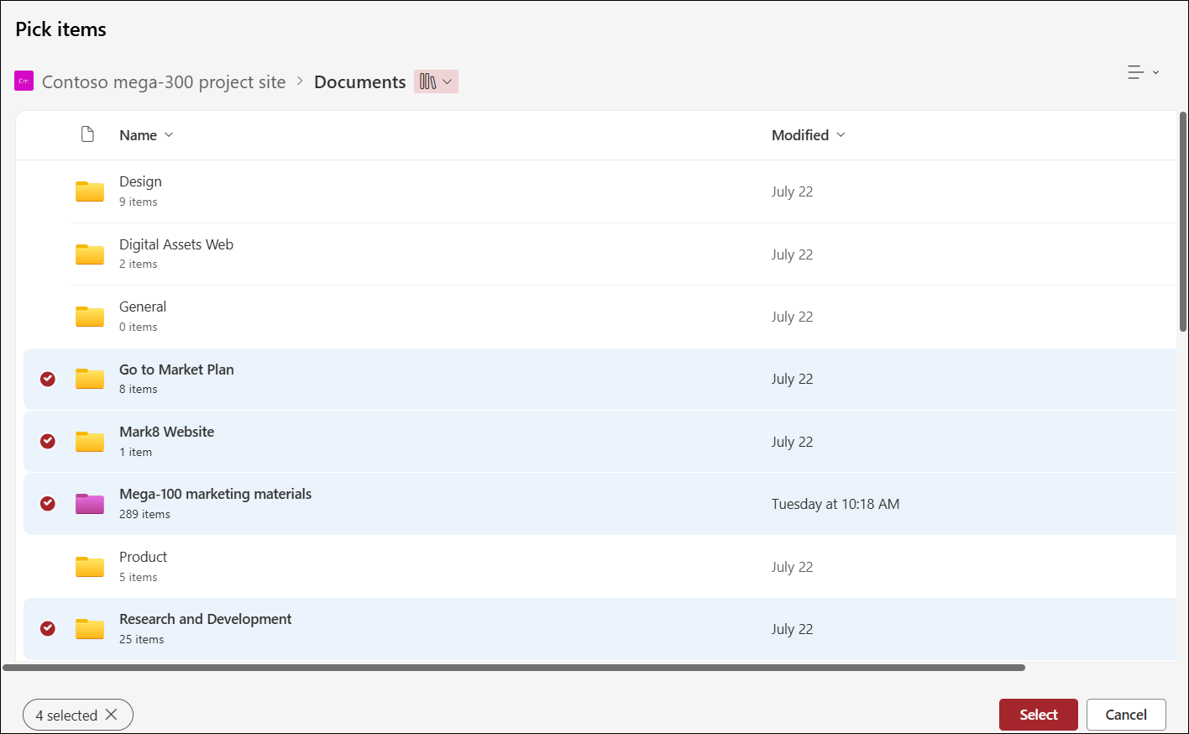1189x734 pixels.
Task: Click the Select button
Action: (1038, 714)
